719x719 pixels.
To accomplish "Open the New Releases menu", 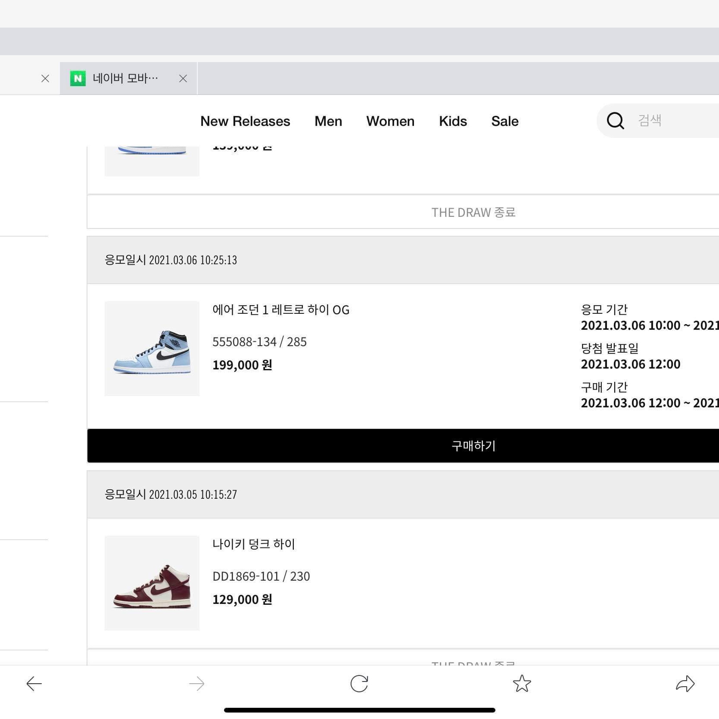I will pos(245,121).
